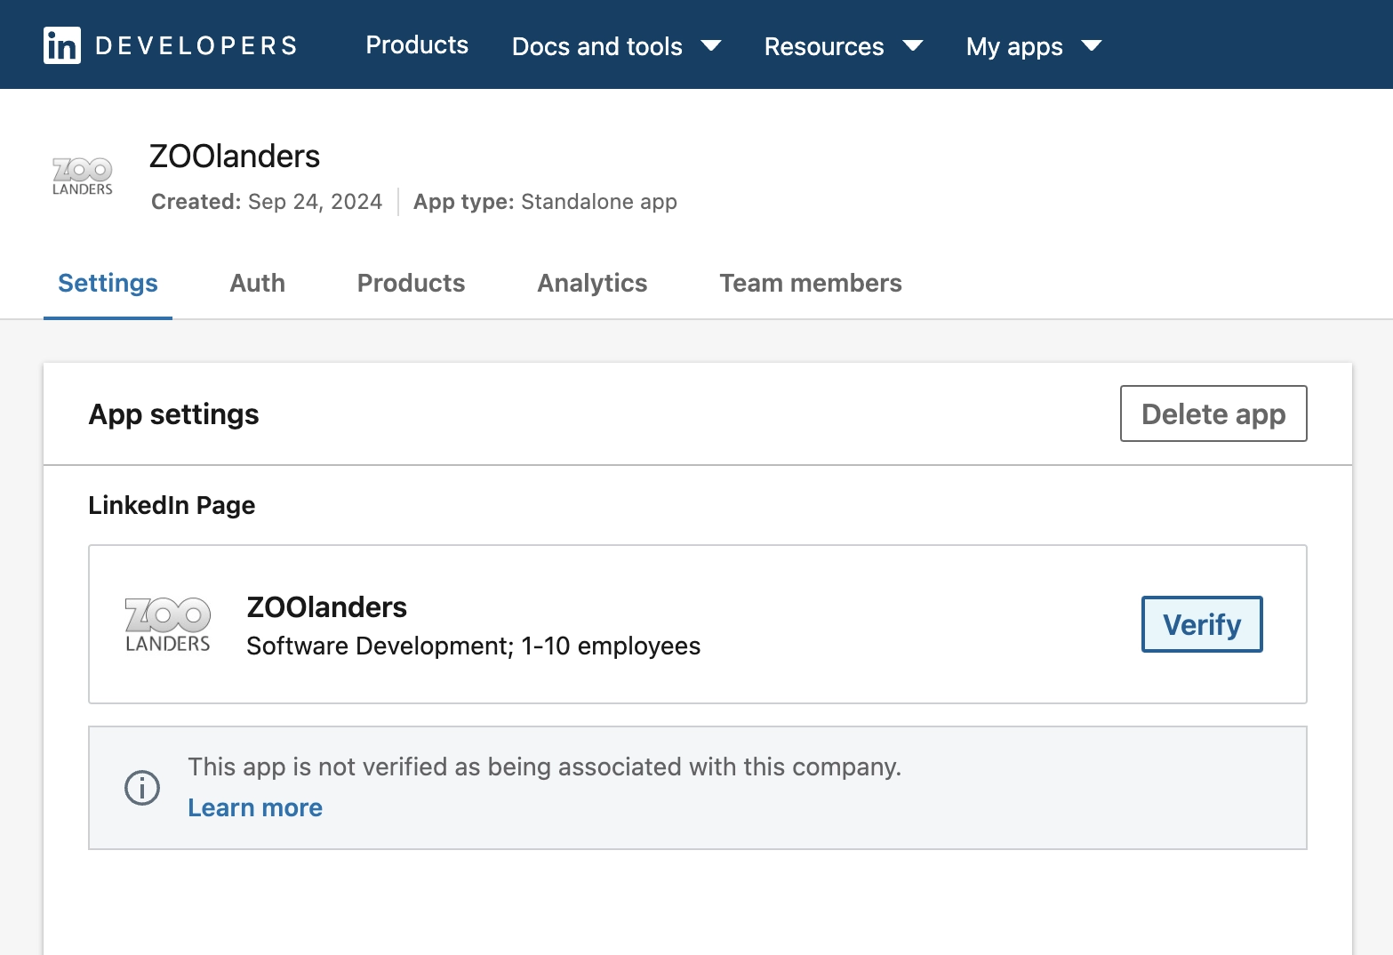The width and height of the screenshot is (1393, 955).
Task: Open the Products item in top navigation
Action: [x=417, y=45]
